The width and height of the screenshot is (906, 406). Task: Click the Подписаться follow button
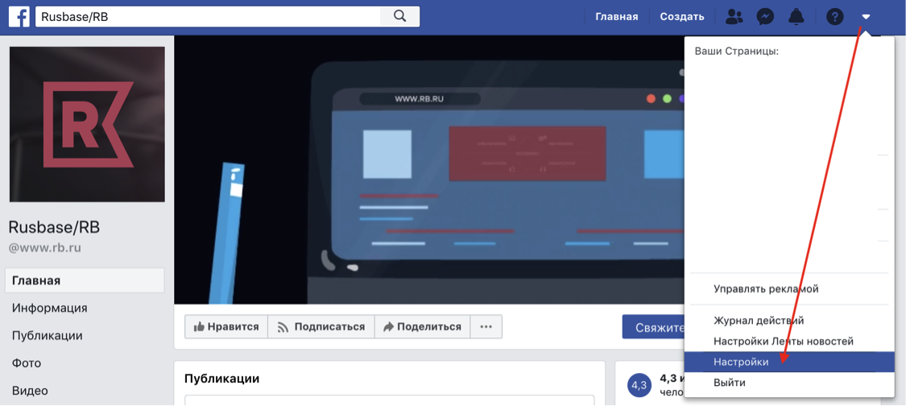tap(321, 327)
